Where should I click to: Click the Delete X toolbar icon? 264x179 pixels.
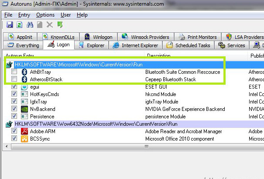[50, 25]
